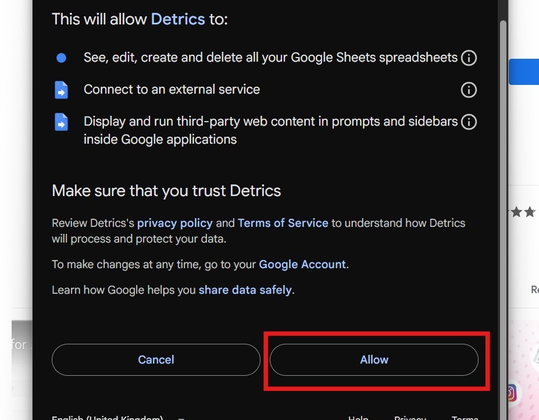Click the Help link at the bottom
539x420 pixels.
pos(358,417)
